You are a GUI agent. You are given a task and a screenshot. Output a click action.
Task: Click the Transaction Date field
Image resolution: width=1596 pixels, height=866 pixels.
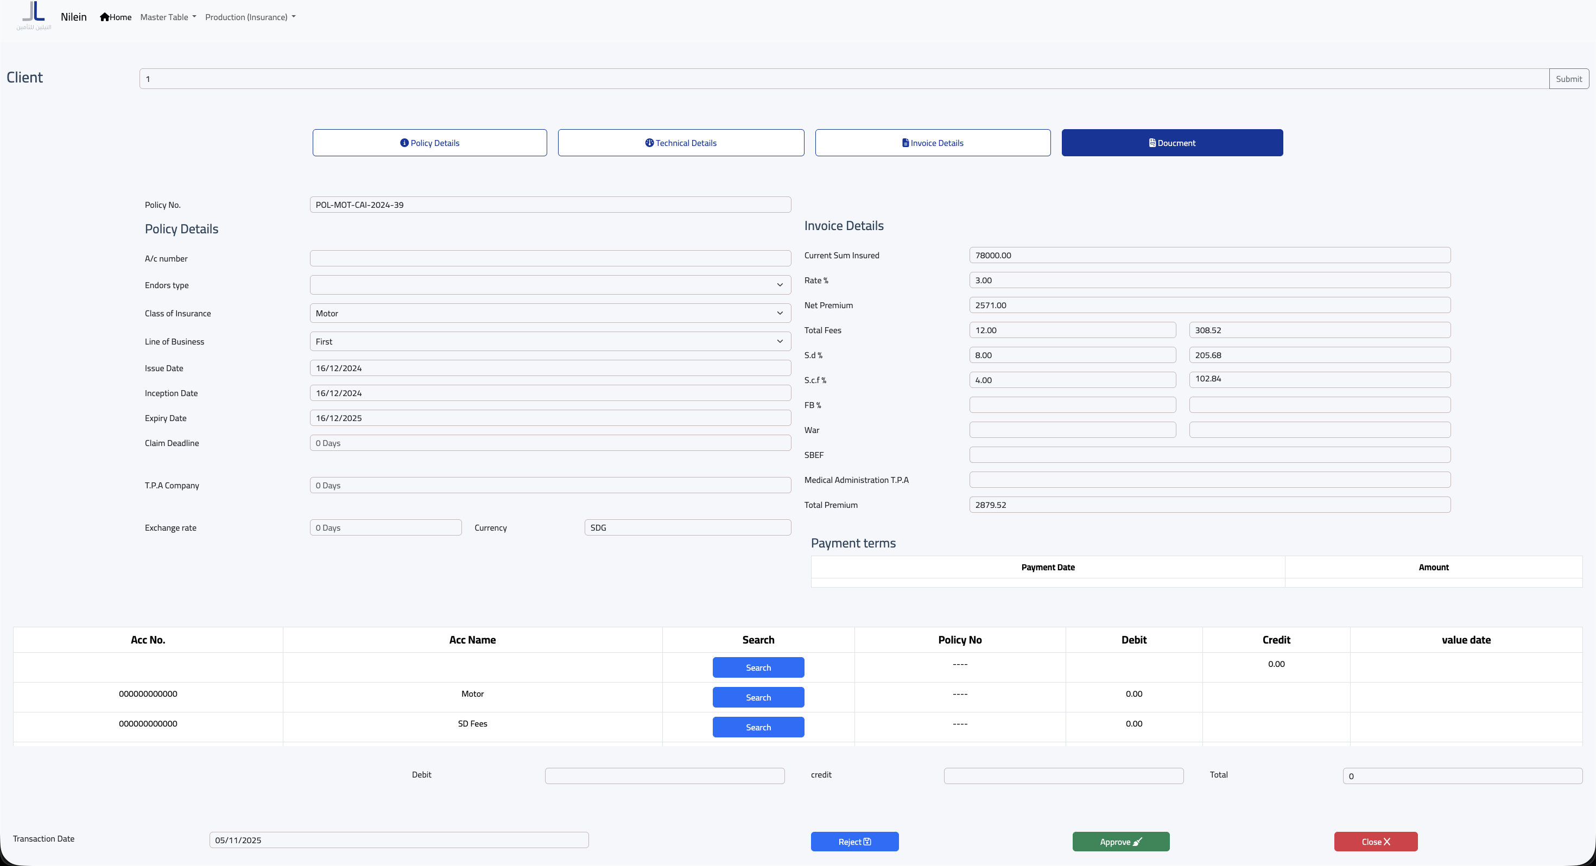[398, 840]
